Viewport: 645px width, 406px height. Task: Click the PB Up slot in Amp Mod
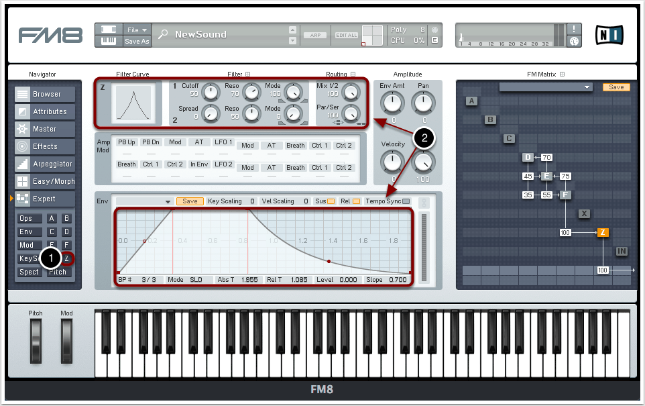click(127, 142)
